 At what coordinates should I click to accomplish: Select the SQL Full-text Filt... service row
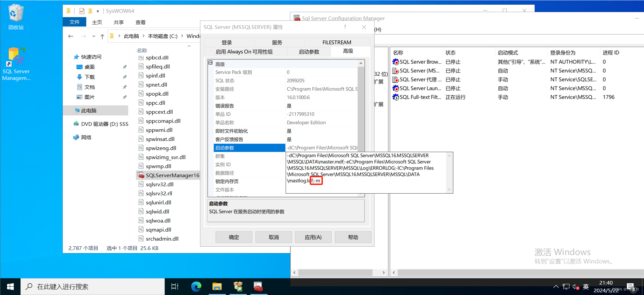tap(517, 97)
